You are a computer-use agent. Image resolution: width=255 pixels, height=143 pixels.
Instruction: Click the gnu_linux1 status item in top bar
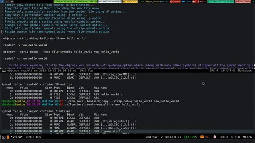pyautogui.click(x=153, y=2)
